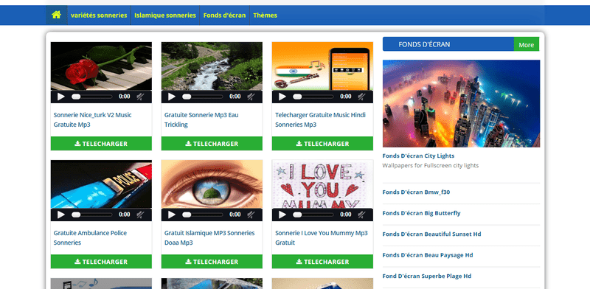Play the I Love You Mummy ringtone

pyautogui.click(x=282, y=215)
